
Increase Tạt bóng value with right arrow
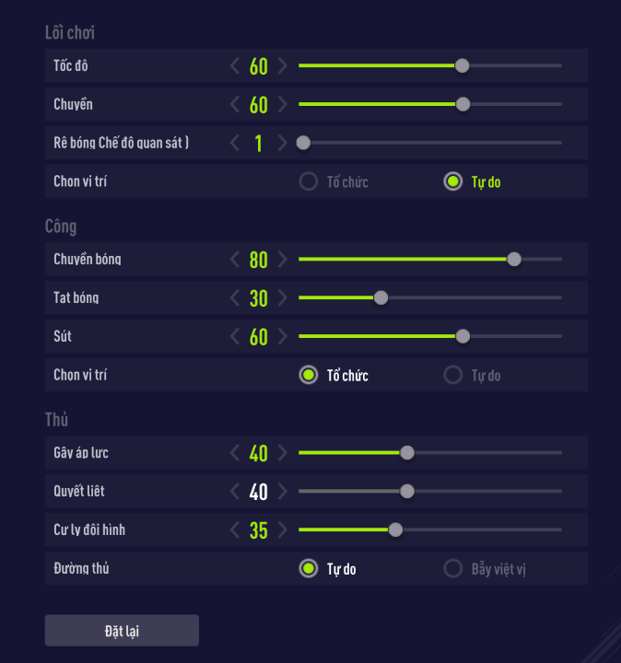282,298
